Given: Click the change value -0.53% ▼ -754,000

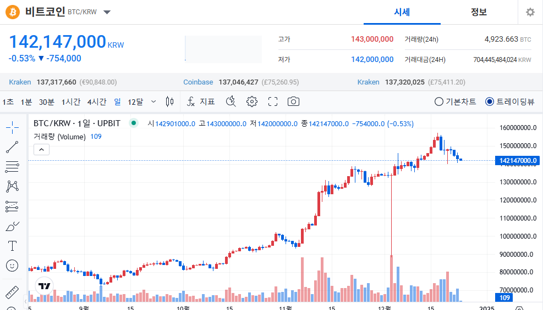Looking at the screenshot, I should click(45, 58).
